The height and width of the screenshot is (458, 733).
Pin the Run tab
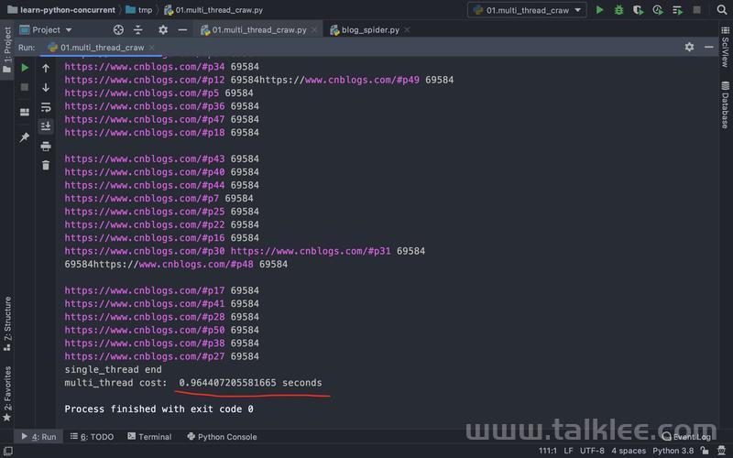(x=25, y=136)
